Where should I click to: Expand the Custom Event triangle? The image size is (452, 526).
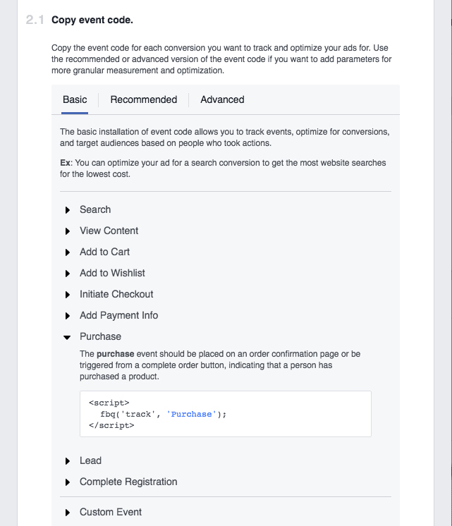tap(68, 513)
